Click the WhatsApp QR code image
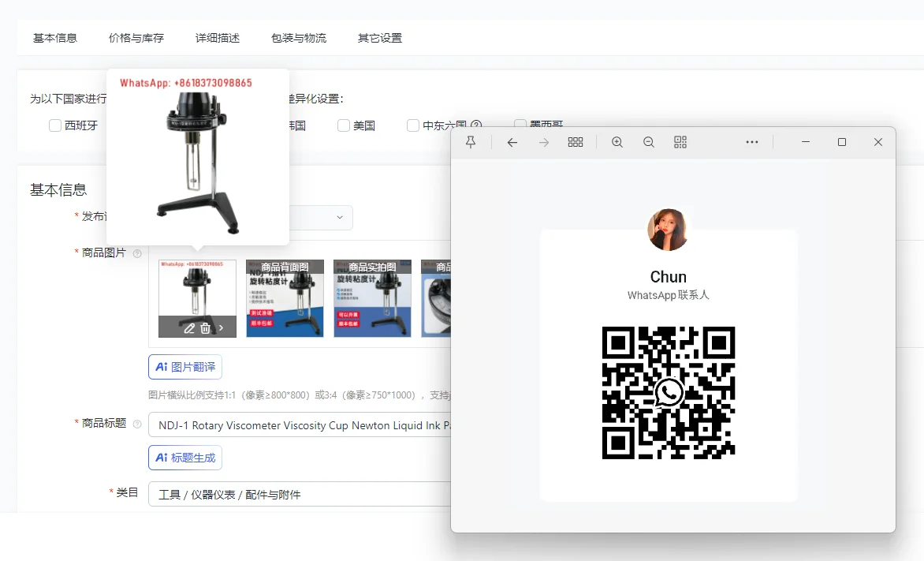This screenshot has height=561, width=924. (x=669, y=393)
